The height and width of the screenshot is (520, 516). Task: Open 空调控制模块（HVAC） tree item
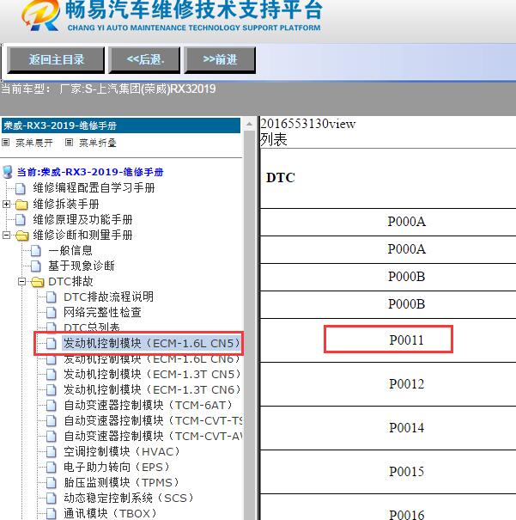point(122,452)
